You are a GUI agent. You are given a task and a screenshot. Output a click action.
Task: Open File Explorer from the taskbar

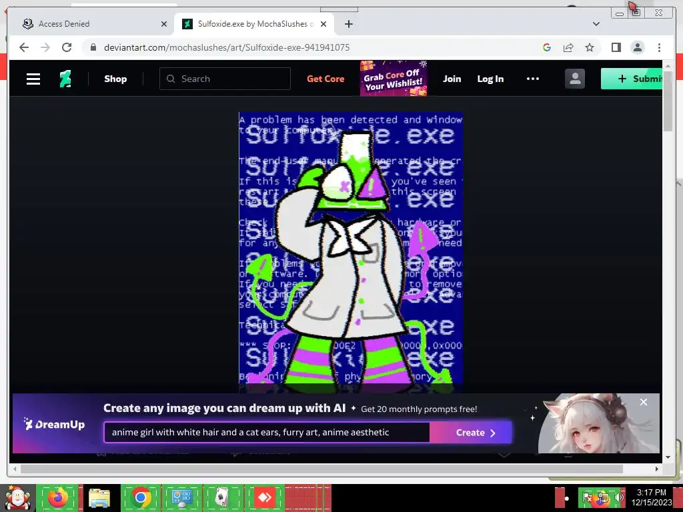[99, 497]
